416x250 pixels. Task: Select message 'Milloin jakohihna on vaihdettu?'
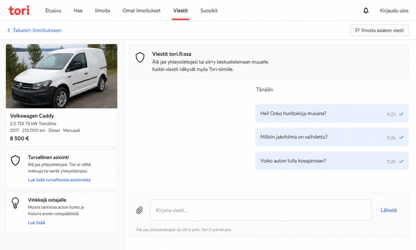pos(332,137)
